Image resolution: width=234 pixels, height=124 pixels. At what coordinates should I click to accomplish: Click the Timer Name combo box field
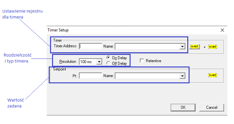(150, 46)
